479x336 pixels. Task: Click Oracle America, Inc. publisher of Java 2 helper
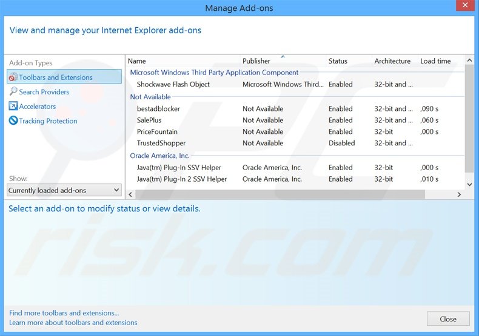272,179
